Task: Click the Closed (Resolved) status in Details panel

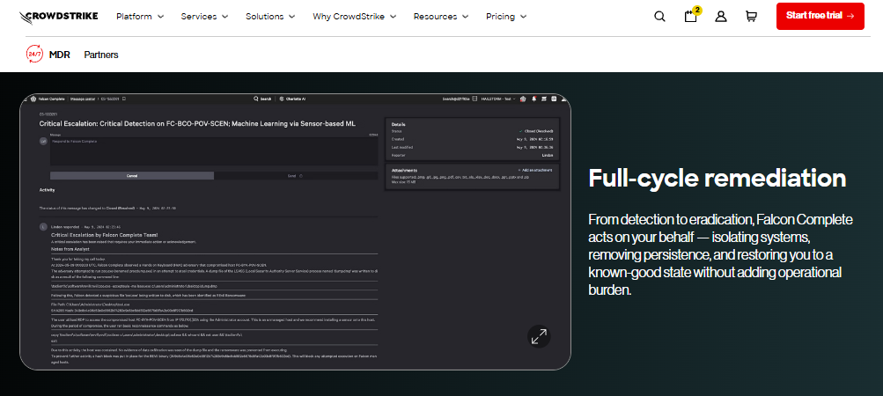Action: [535, 131]
